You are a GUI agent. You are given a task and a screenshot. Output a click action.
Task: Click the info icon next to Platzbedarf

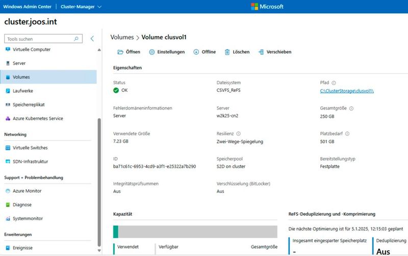point(347,134)
